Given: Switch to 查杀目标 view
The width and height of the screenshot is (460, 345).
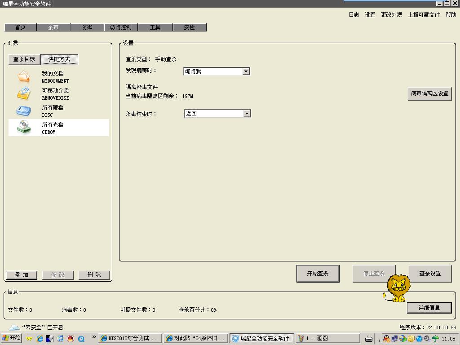Looking at the screenshot, I should (24, 59).
